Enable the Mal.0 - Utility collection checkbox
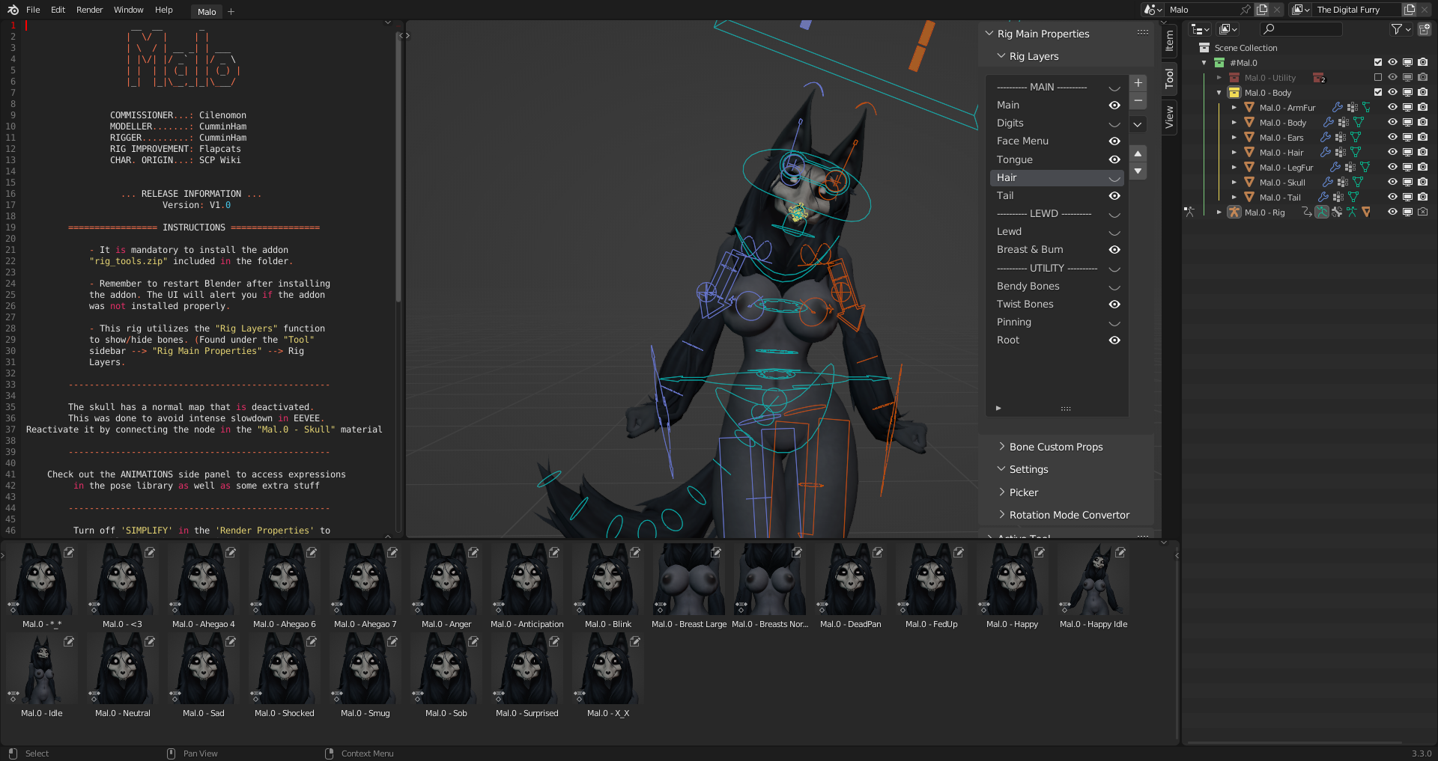 (1377, 78)
